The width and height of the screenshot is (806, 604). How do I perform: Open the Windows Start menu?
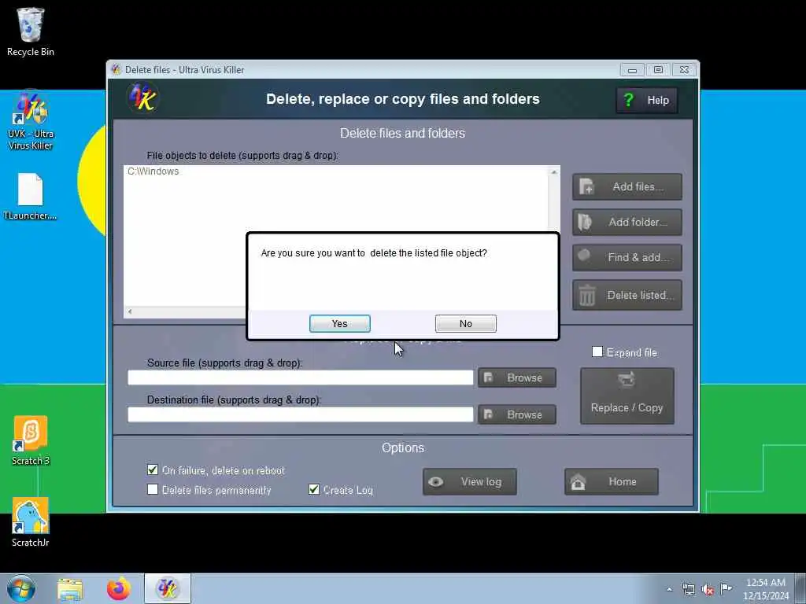21,588
